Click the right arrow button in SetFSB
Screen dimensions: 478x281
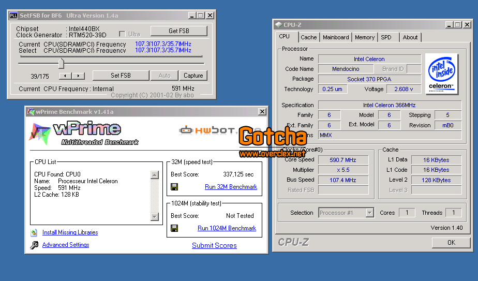tap(78, 76)
